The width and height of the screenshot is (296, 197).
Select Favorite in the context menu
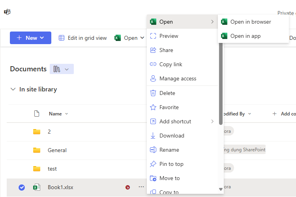(182, 107)
